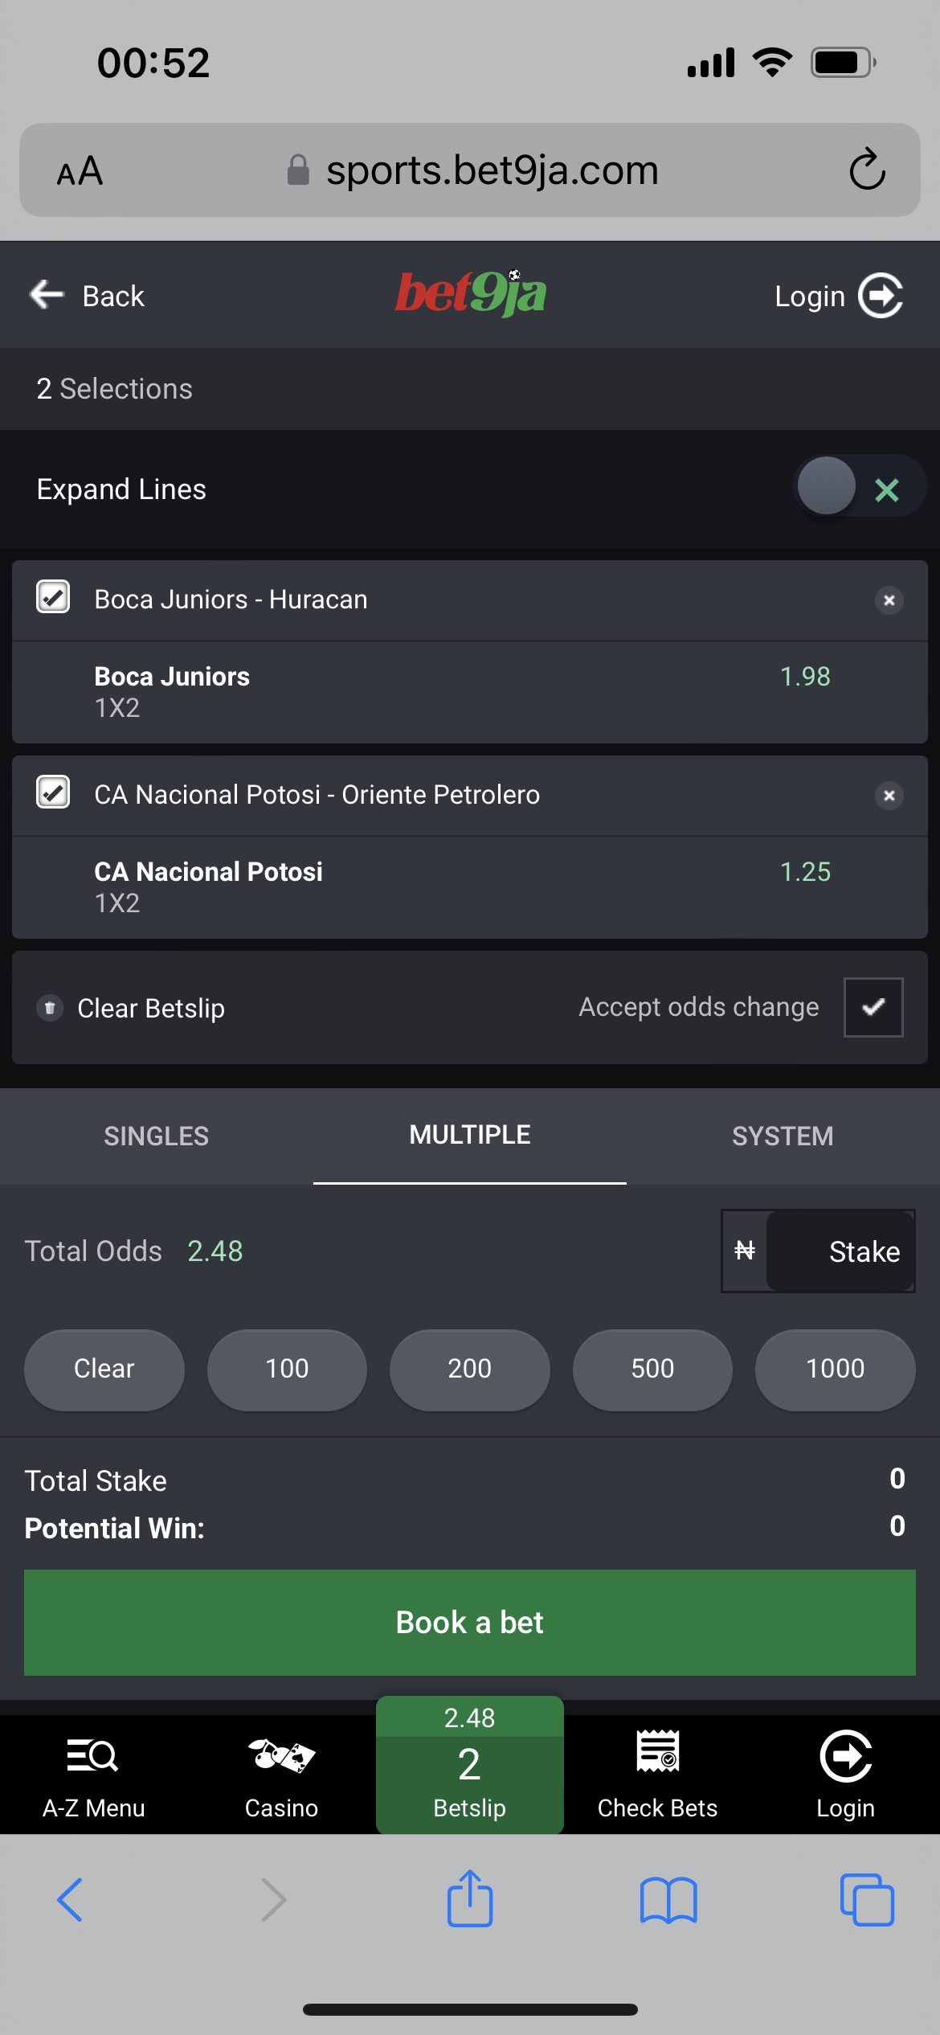Toggle the Expand Lines switch
The image size is (940, 2035).
coord(858,487)
